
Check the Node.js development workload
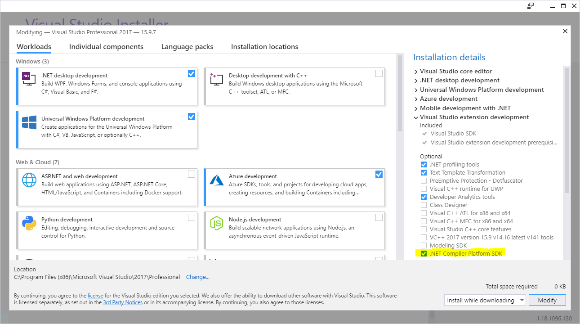point(379,217)
